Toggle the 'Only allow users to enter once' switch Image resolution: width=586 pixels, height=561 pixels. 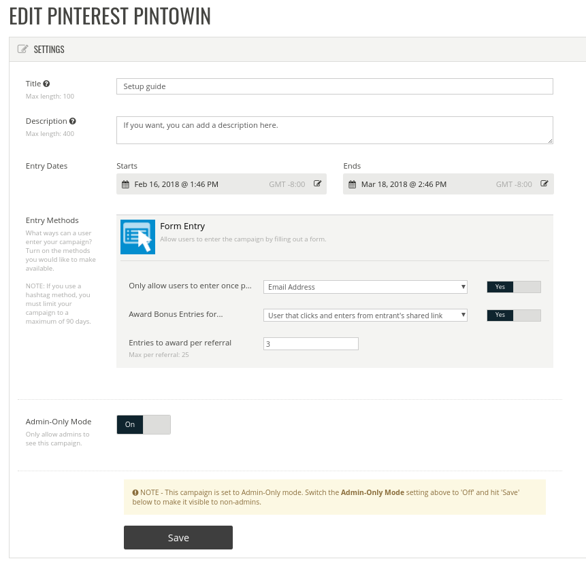(x=514, y=287)
